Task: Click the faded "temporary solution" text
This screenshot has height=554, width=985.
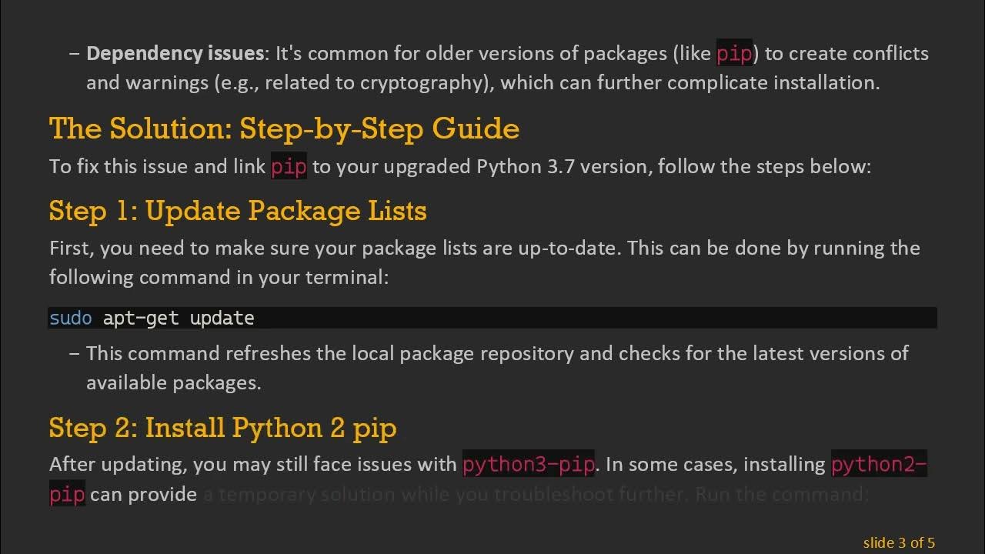Action: point(300,494)
